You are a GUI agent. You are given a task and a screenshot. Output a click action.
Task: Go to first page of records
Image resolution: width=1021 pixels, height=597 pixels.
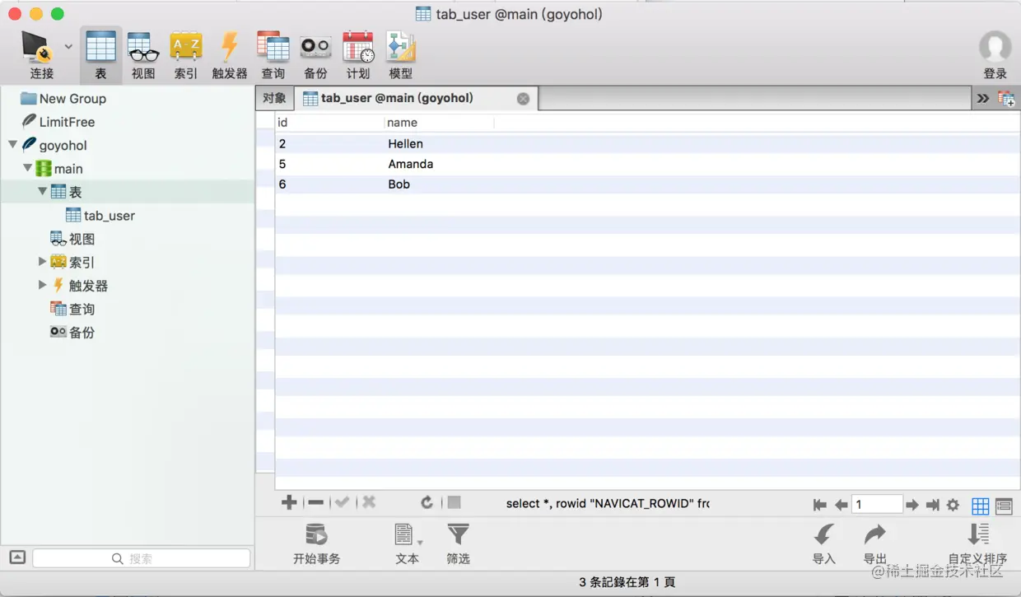[819, 505]
